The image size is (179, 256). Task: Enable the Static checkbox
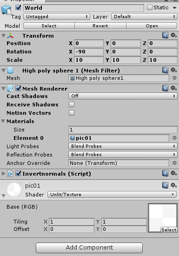tap(150, 7)
